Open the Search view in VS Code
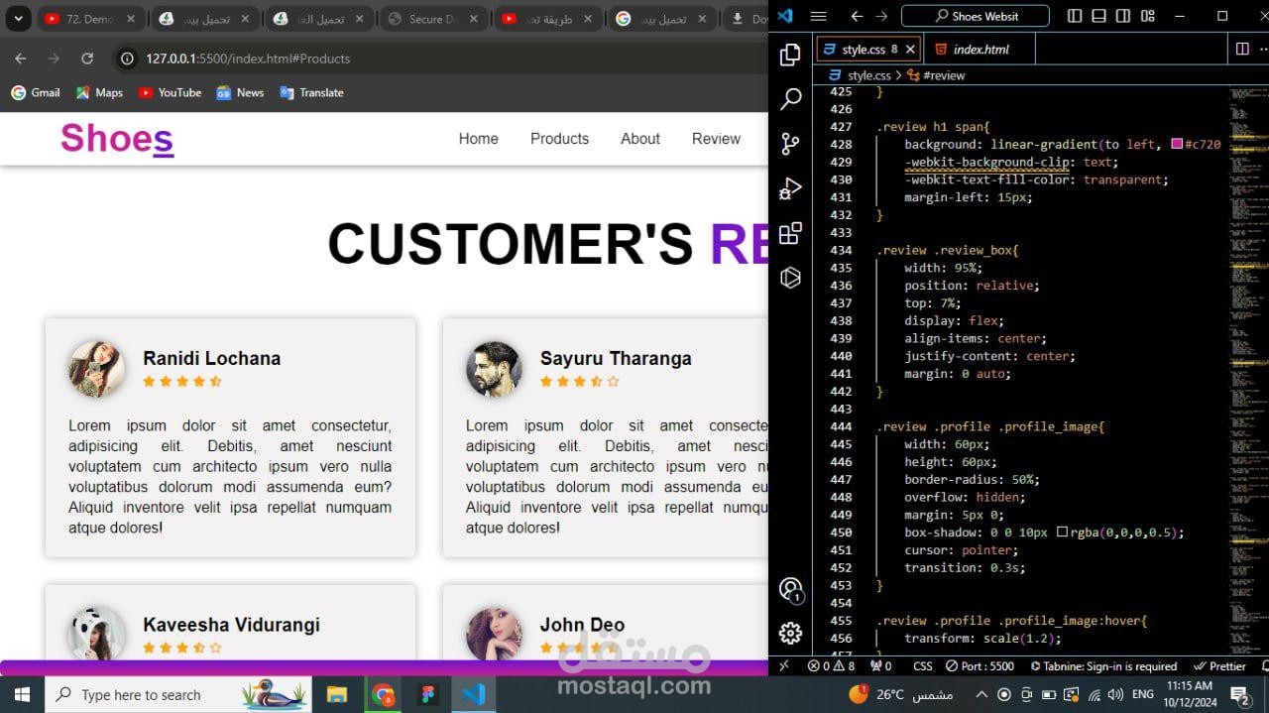 coord(790,99)
